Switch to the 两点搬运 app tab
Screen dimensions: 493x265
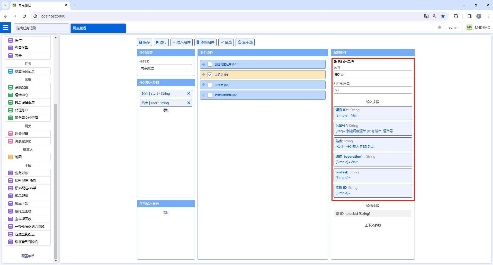(98, 28)
